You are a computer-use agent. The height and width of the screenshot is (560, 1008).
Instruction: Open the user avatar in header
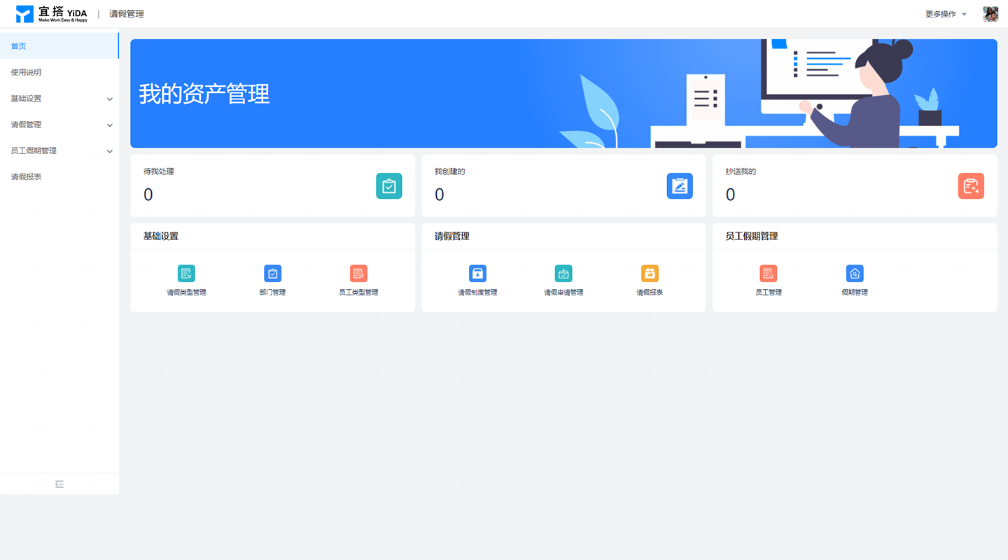click(990, 14)
